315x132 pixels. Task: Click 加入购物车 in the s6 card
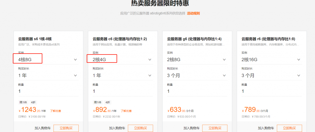coord(42,128)
